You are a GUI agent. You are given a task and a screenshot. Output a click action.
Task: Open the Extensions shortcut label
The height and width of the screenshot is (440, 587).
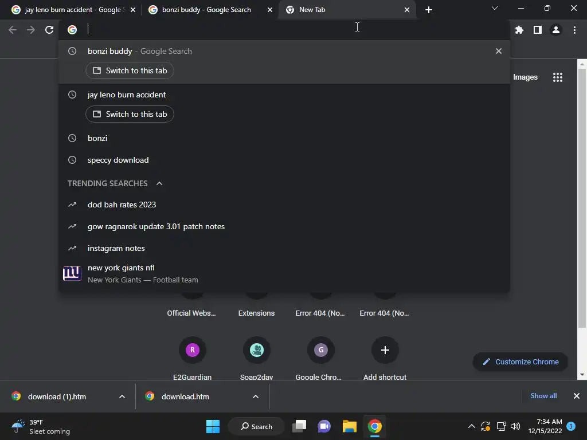tap(256, 313)
